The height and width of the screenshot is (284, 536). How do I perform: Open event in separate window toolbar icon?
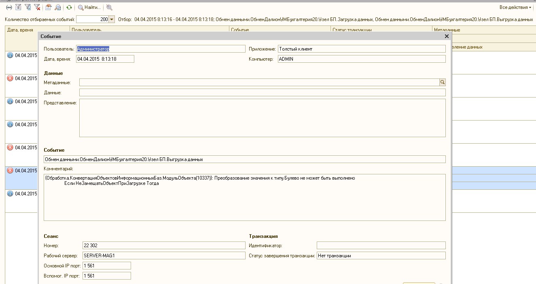tap(49, 7)
